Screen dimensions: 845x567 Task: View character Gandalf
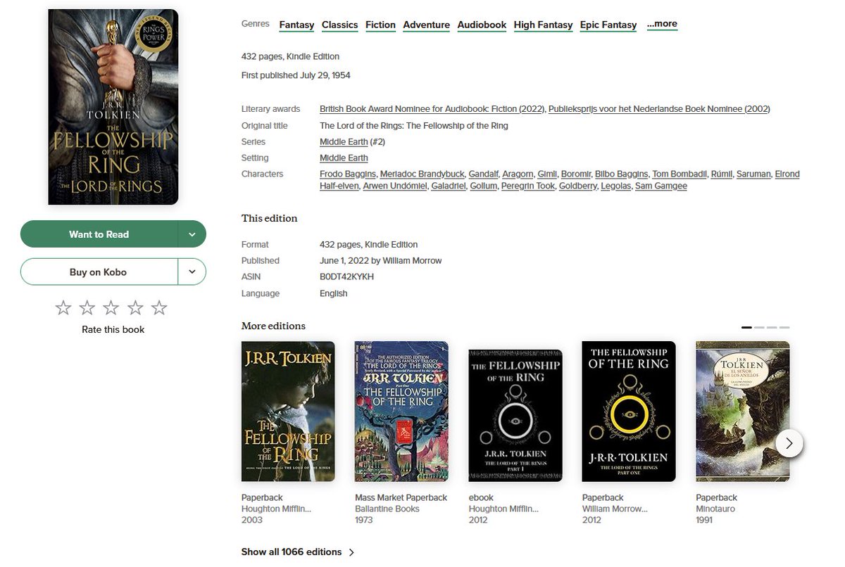(x=483, y=174)
